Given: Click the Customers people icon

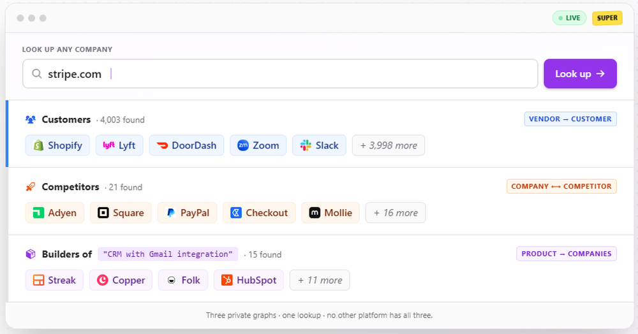Looking at the screenshot, I should tap(31, 119).
